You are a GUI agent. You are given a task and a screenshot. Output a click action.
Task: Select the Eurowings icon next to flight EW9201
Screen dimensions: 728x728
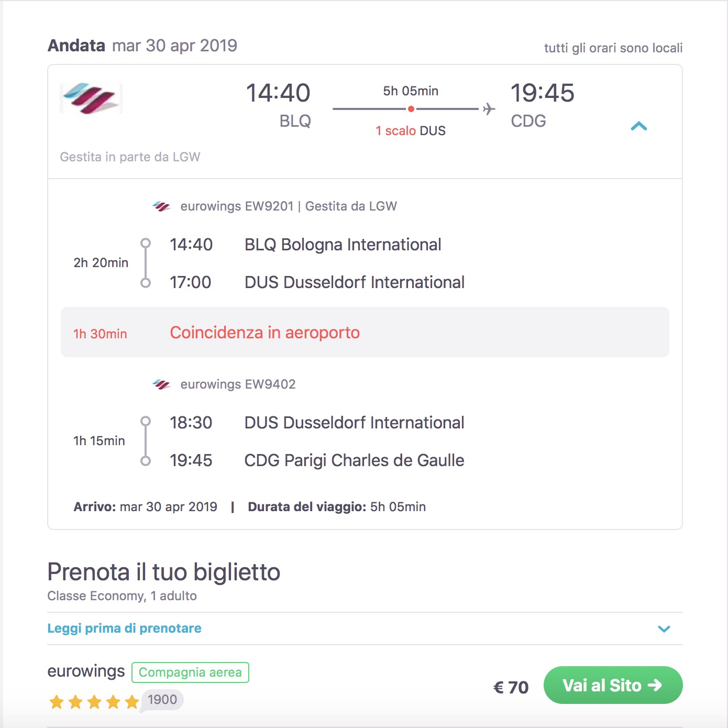point(161,205)
